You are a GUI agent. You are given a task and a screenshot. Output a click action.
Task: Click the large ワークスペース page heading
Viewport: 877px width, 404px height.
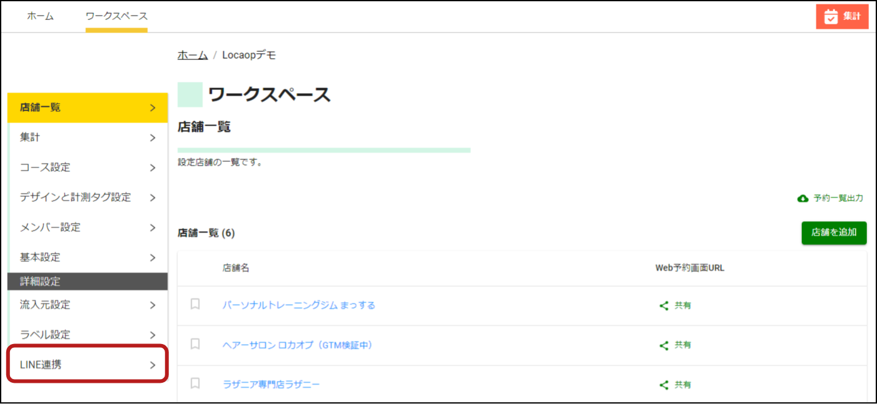coord(269,95)
